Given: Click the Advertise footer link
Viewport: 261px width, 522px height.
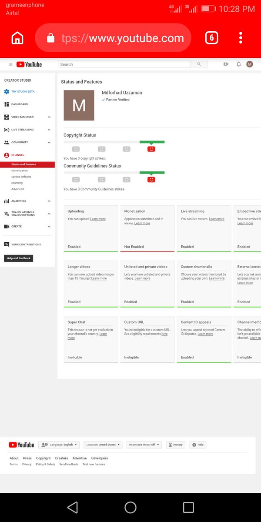Looking at the screenshot, I should [x=80, y=458].
